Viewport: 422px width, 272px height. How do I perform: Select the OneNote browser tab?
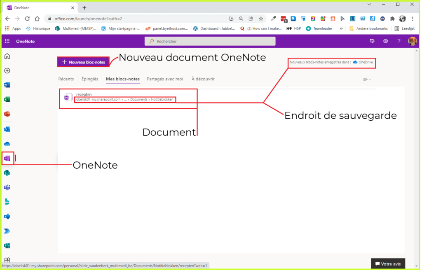click(x=40, y=8)
